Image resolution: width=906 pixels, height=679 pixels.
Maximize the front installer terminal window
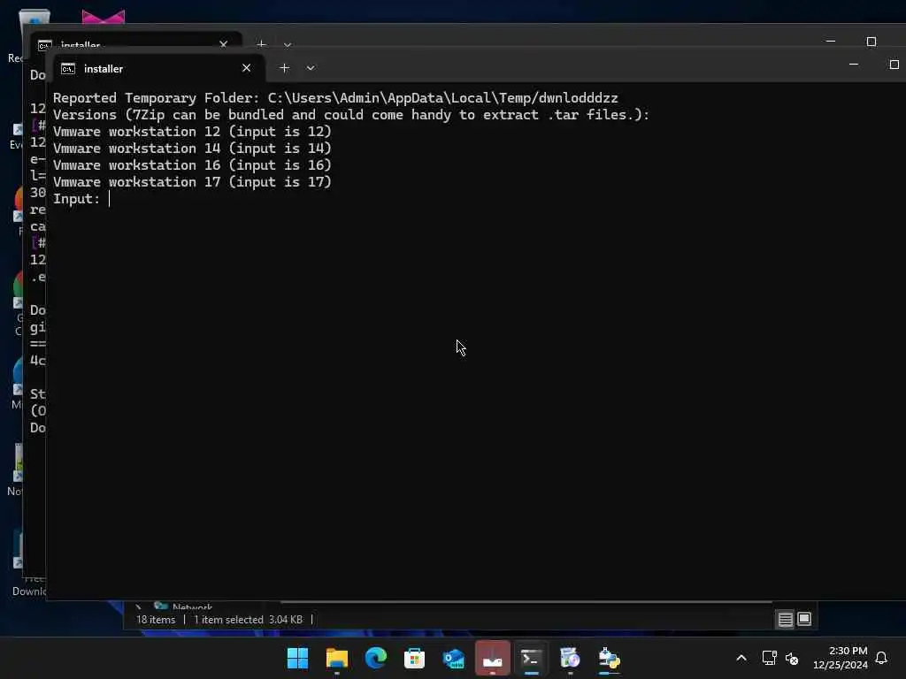894,64
